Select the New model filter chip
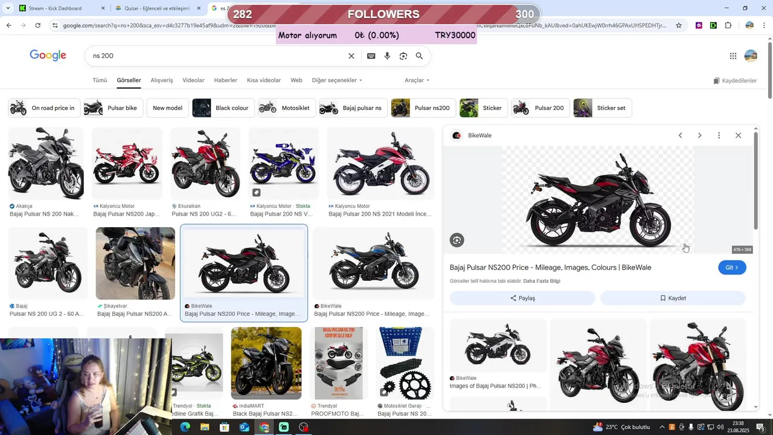This screenshot has width=773, height=435. [167, 108]
